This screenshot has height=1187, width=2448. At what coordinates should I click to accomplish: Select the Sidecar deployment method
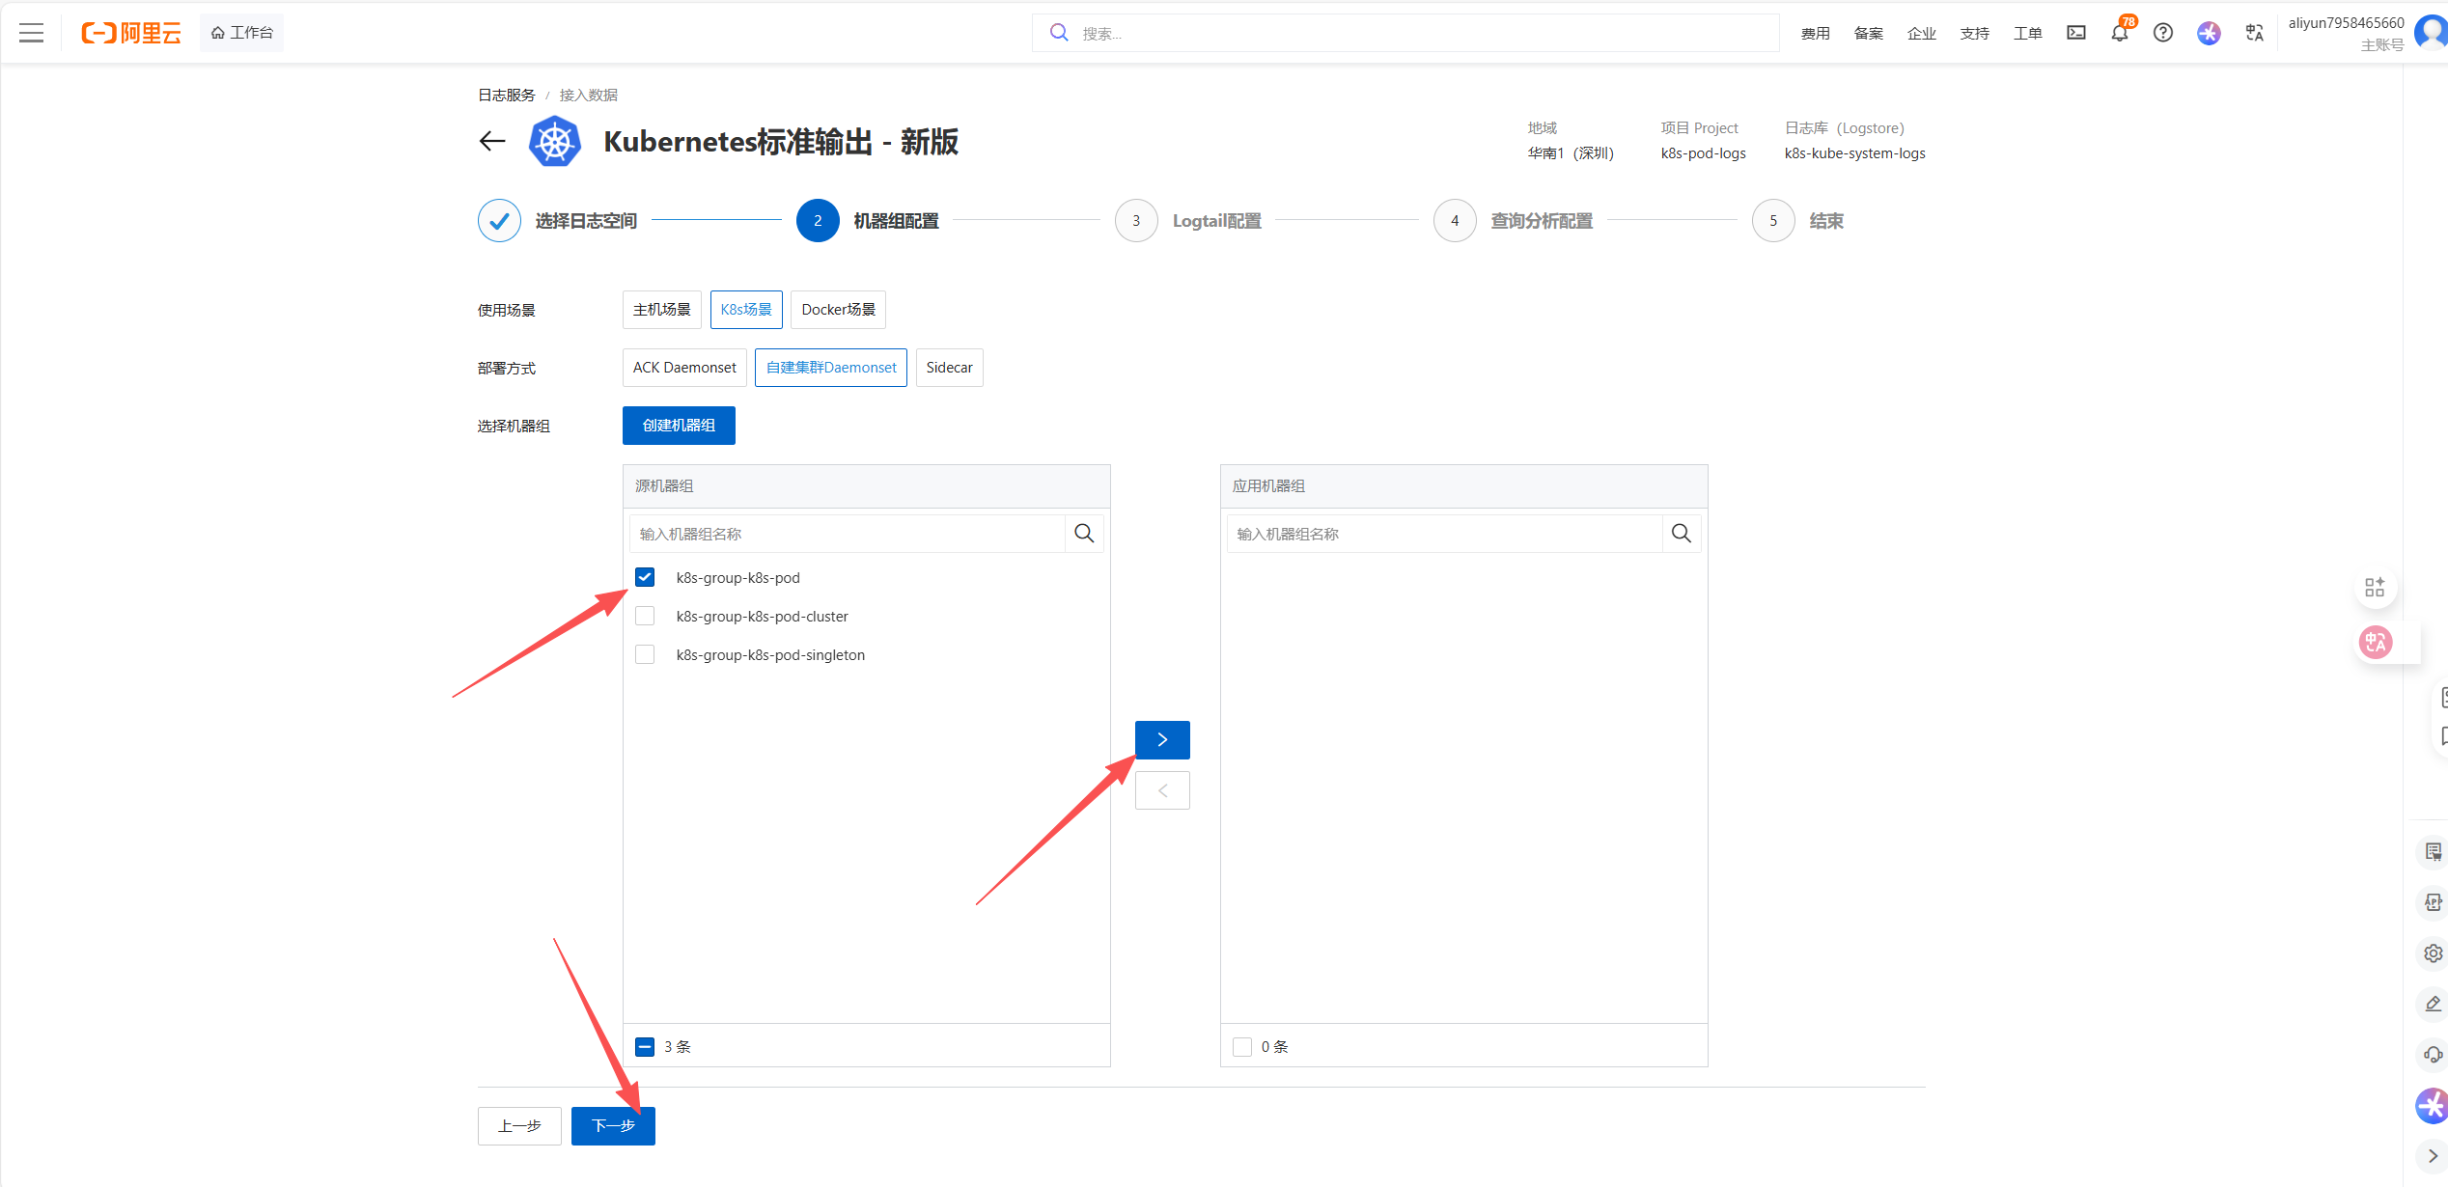pos(949,368)
